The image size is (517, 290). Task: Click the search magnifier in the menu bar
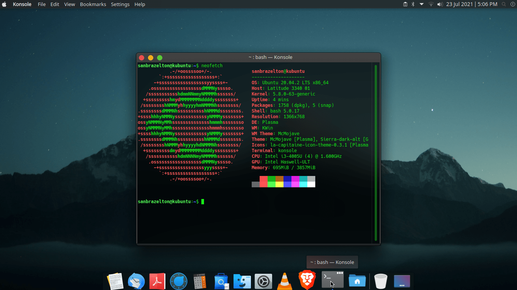(x=504, y=4)
